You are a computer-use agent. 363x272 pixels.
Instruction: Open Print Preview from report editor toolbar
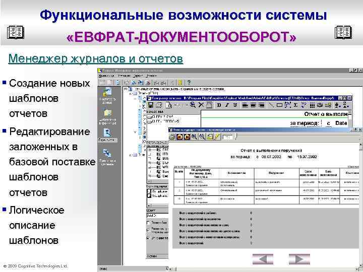click(169, 105)
